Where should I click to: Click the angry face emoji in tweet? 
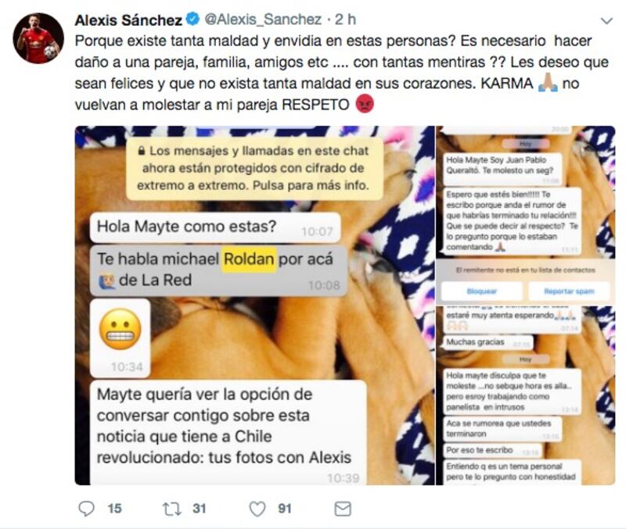(365, 104)
